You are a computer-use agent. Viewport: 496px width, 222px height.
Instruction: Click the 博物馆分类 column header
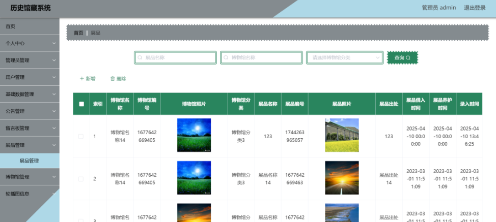pyautogui.click(x=241, y=104)
